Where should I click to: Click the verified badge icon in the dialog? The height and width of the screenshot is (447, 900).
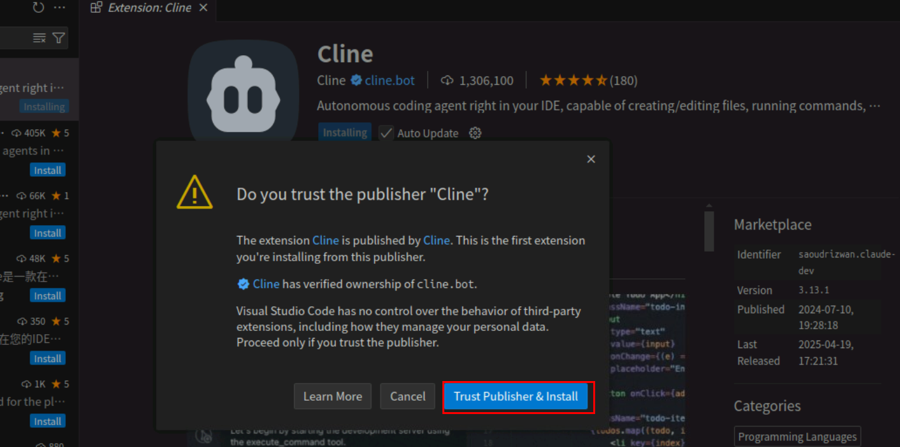[x=243, y=284]
